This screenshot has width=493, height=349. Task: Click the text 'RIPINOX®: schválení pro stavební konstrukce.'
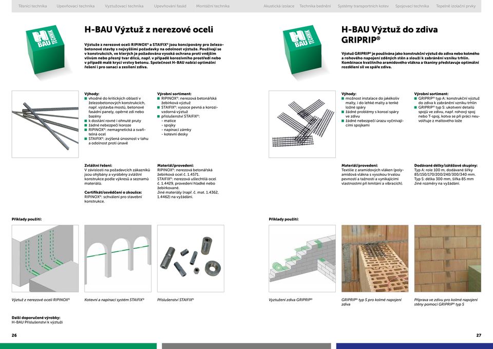pyautogui.click(x=113, y=199)
